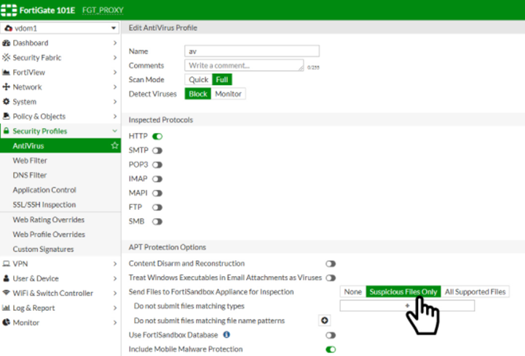Click the System gear icon in sidebar
The height and width of the screenshot is (356, 525).
[7, 102]
